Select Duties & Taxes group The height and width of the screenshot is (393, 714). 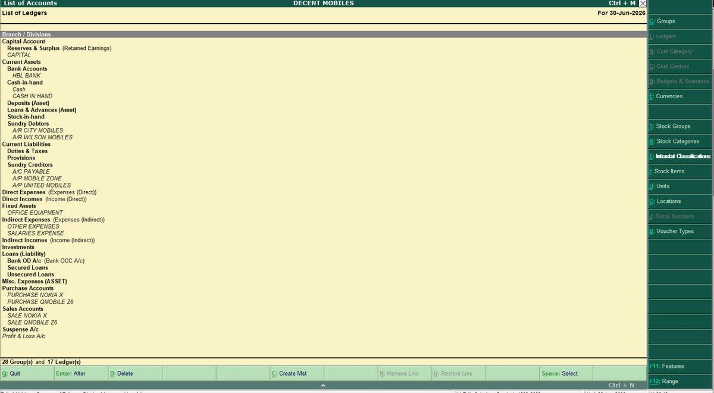[27, 151]
